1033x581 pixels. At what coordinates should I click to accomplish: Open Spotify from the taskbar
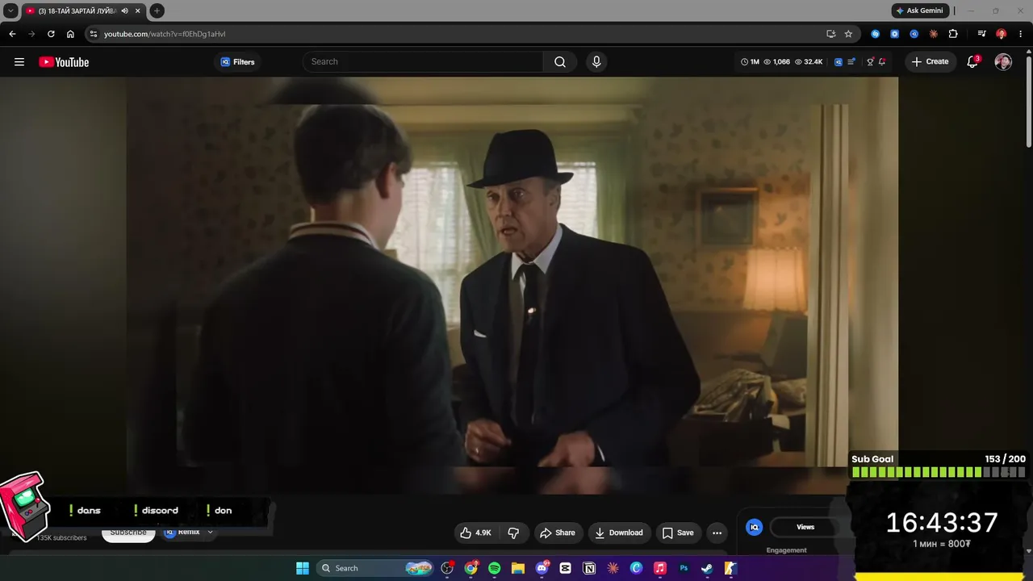click(495, 568)
